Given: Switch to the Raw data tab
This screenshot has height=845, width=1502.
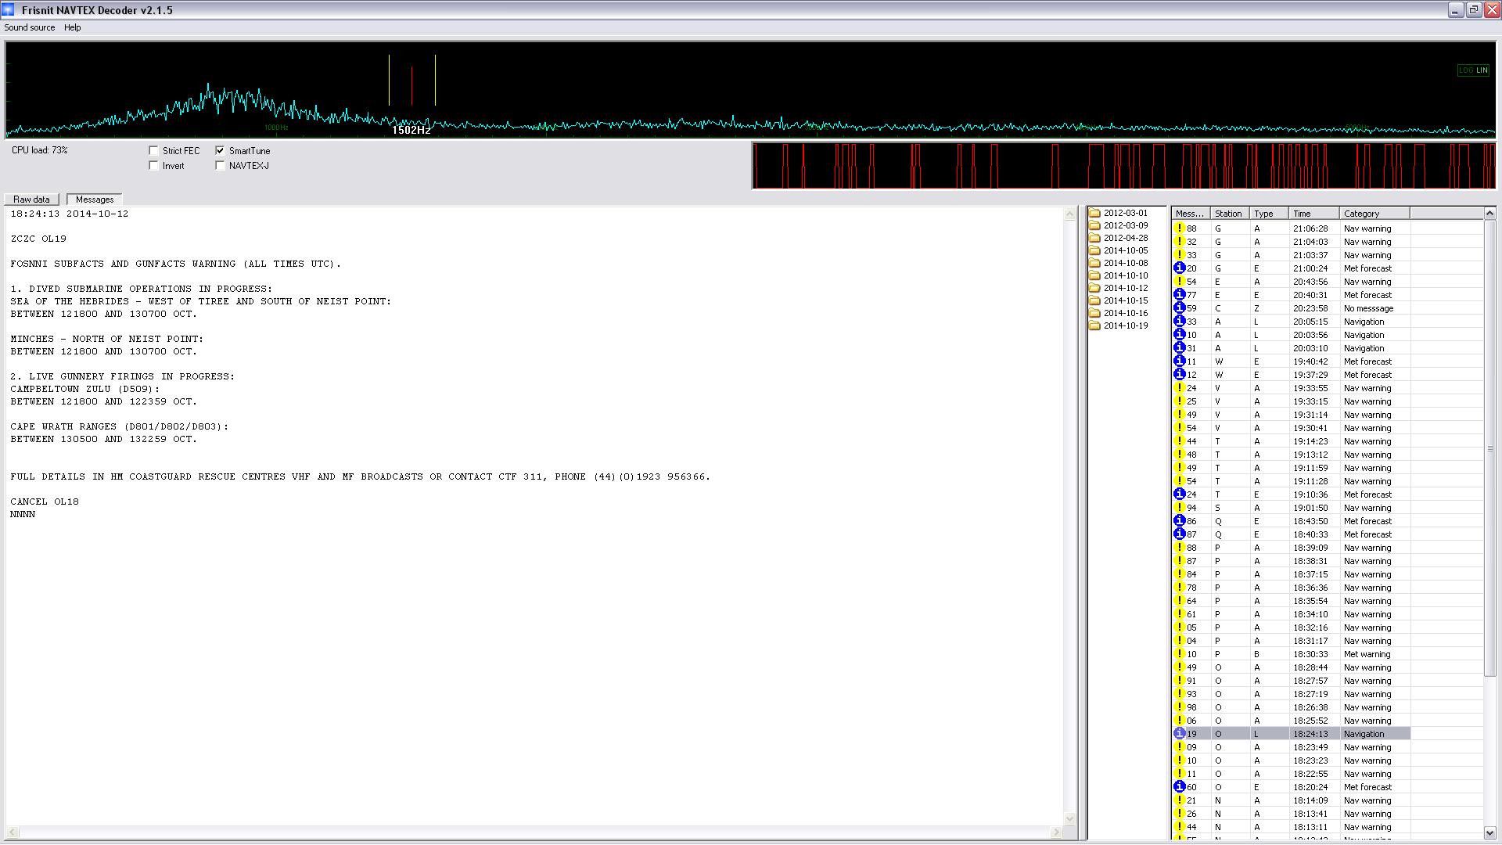Looking at the screenshot, I should click(31, 200).
